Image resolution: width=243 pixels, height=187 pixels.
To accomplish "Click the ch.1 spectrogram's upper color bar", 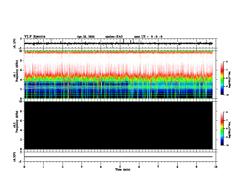I will [222, 78].
